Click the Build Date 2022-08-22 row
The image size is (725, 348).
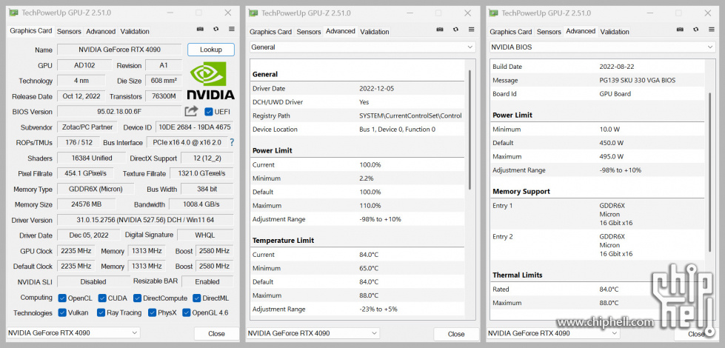tap(598, 67)
